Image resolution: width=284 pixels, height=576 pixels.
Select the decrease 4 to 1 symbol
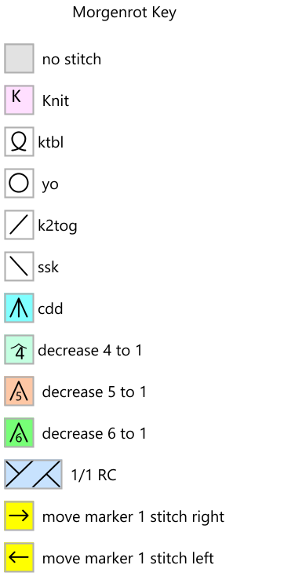(x=19, y=349)
